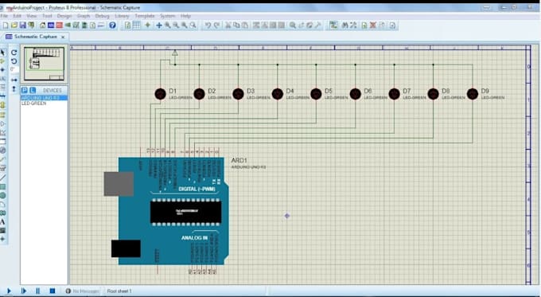Select the Text script 'A' tool

[2, 221]
